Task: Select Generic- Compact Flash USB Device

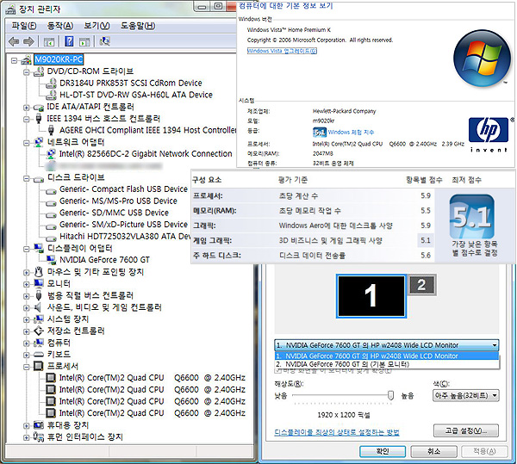Action: pos(123,189)
